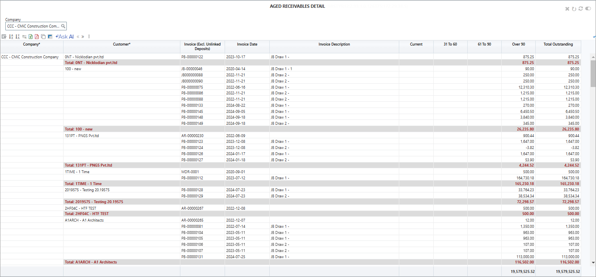Export the report to PDF

pyautogui.click(x=37, y=37)
